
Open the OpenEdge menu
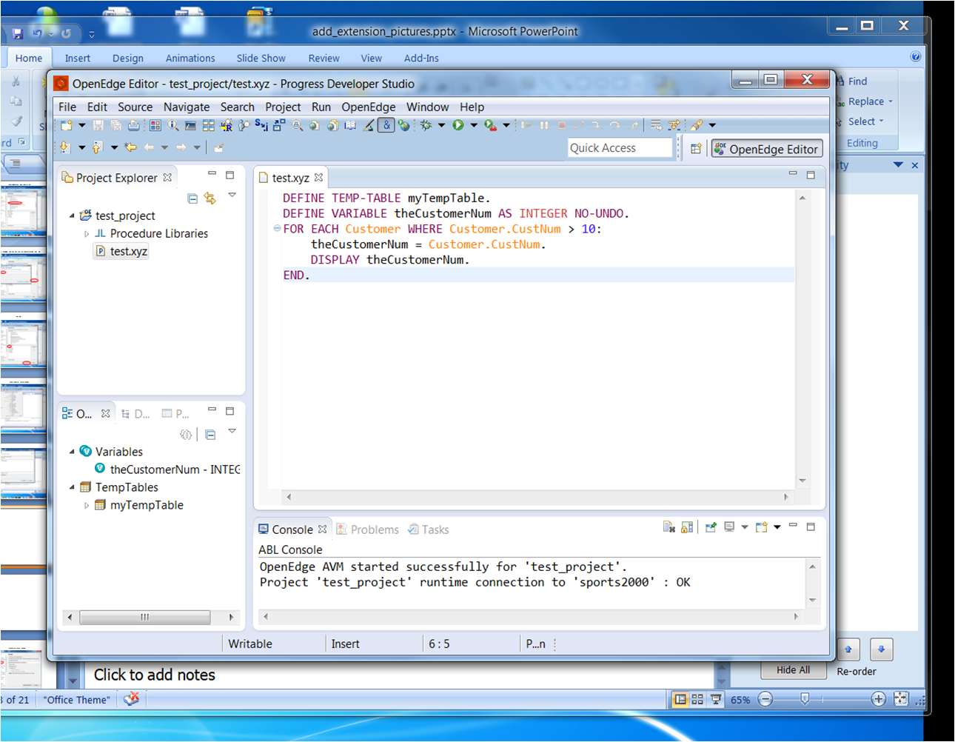369,107
